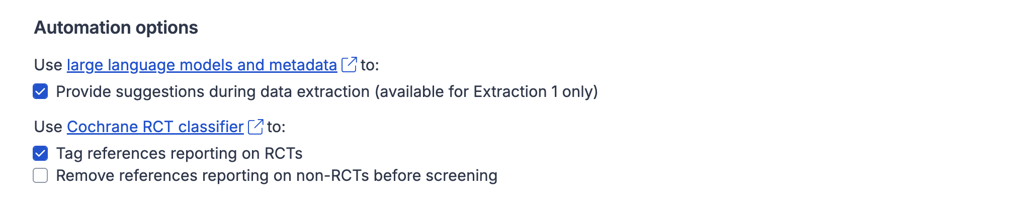Click the Automation options heading
This screenshot has width=1015, height=204.
click(x=116, y=28)
